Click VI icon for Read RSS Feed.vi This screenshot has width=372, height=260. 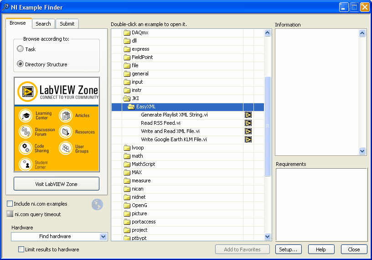[248, 123]
